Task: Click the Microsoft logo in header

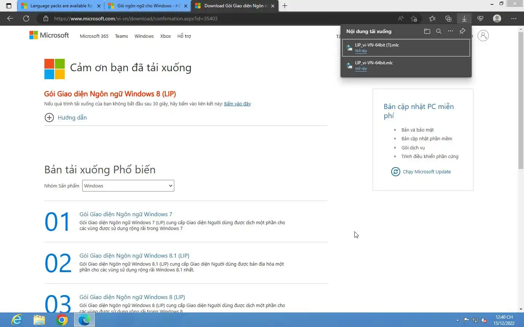Action: [49, 35]
